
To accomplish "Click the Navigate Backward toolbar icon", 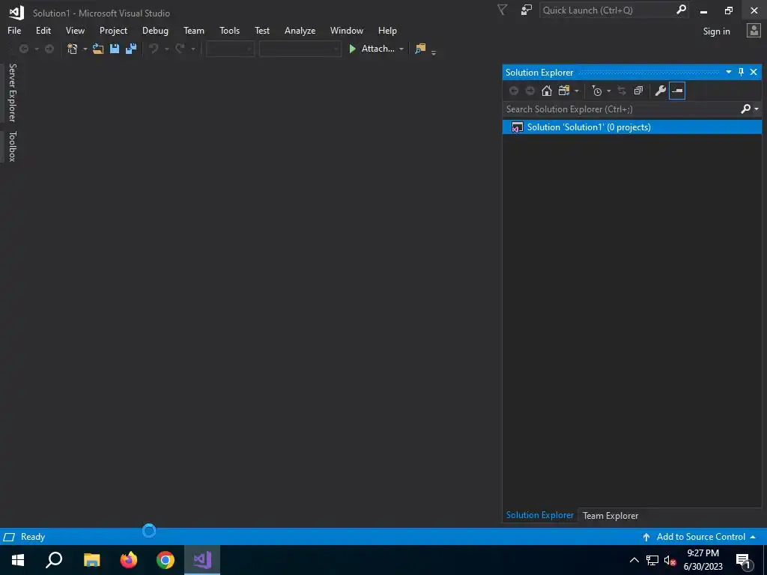I will 23,49.
